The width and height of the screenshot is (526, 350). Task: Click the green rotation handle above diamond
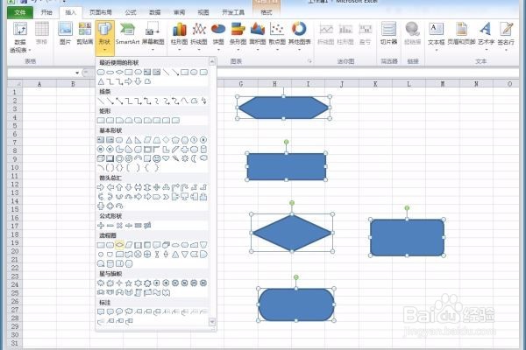click(x=292, y=203)
